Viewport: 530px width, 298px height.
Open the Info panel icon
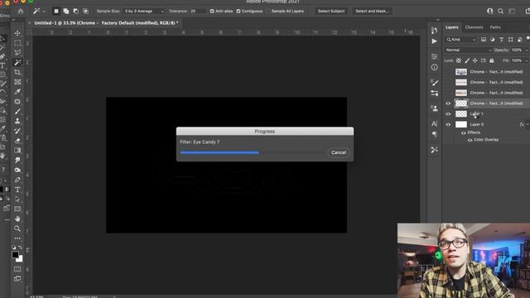point(434,67)
